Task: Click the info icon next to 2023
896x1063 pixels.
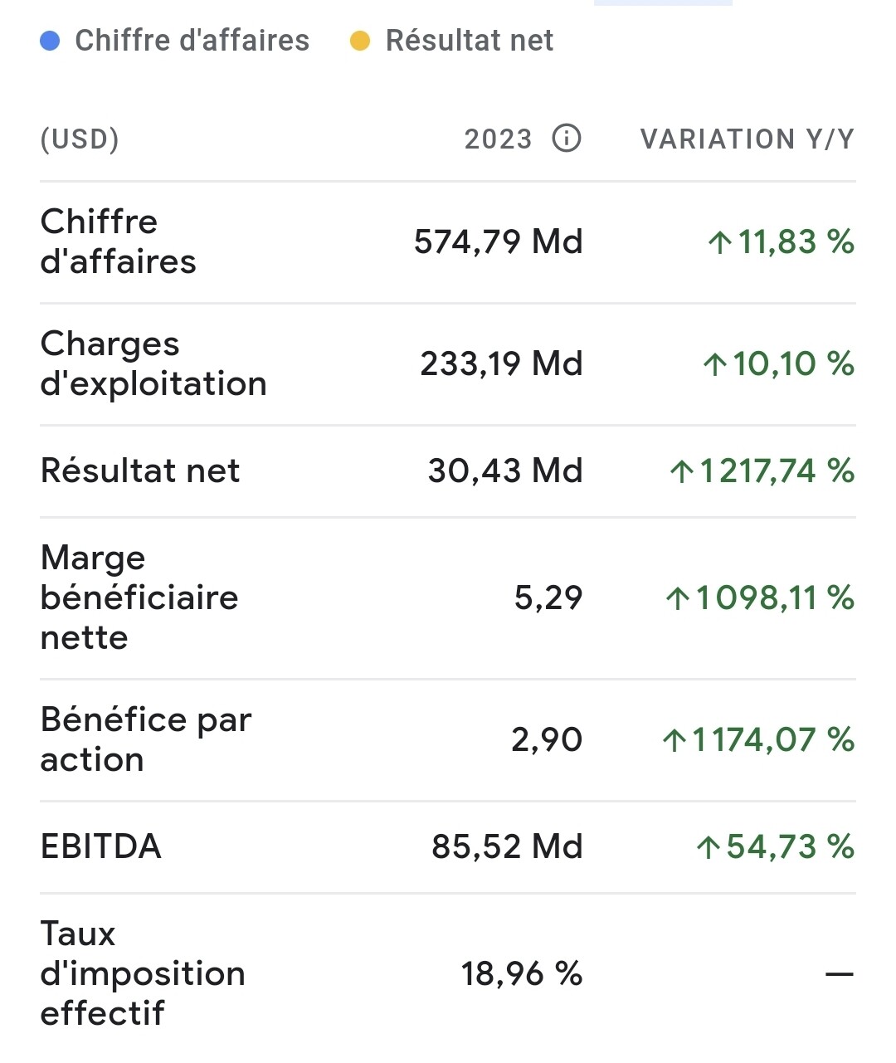Action: pos(567,138)
